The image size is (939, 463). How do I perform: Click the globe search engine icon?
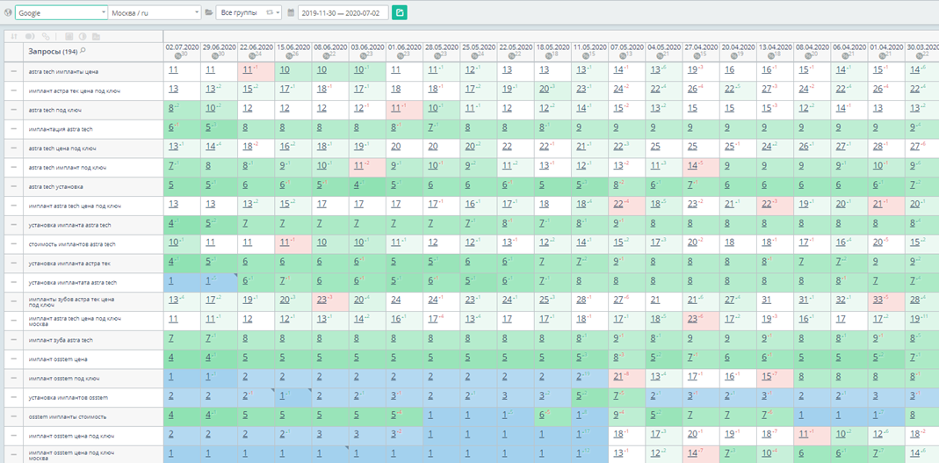pyautogui.click(x=8, y=12)
